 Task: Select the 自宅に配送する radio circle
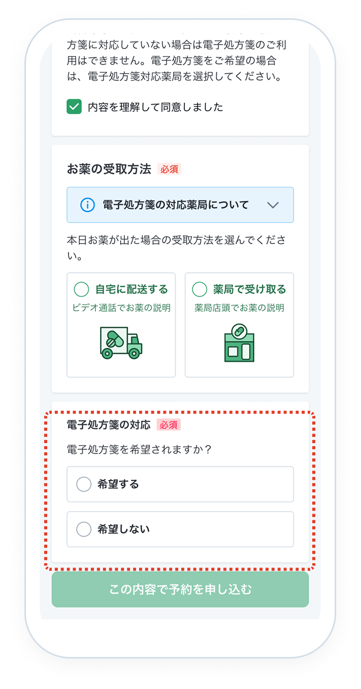tap(82, 289)
